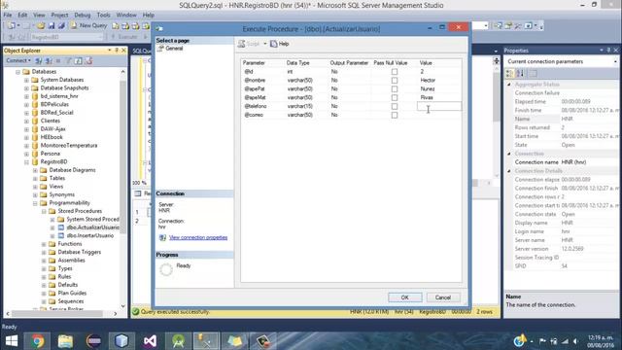Click OK in Execute Procedure dialog
Screen dimensions: 622x350
pyautogui.click(x=405, y=297)
